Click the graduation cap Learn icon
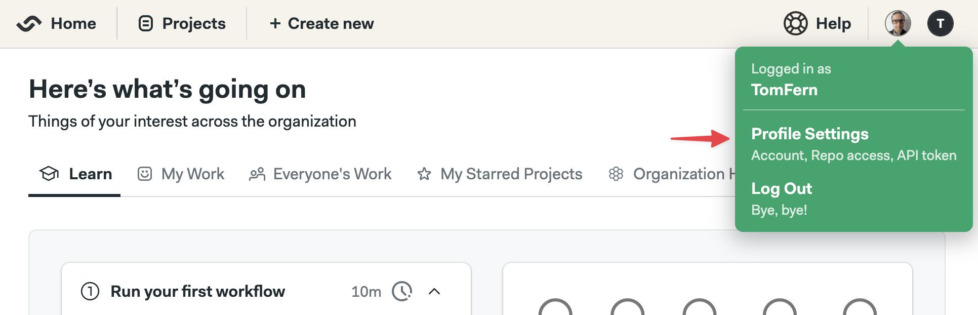The image size is (978, 315). [x=49, y=174]
